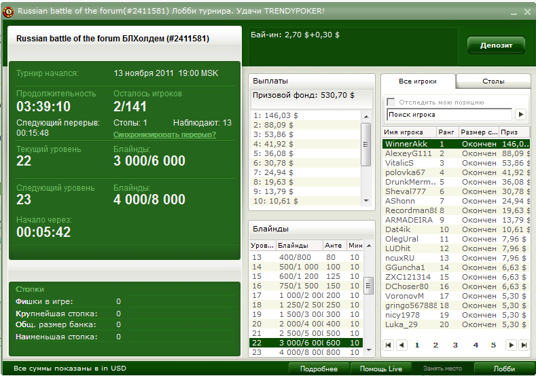Select player row 'Sheval777'
This screenshot has height=376, width=536.
456,191
